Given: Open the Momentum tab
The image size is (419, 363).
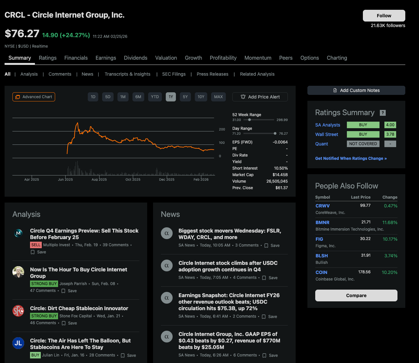Looking at the screenshot, I should [258, 58].
